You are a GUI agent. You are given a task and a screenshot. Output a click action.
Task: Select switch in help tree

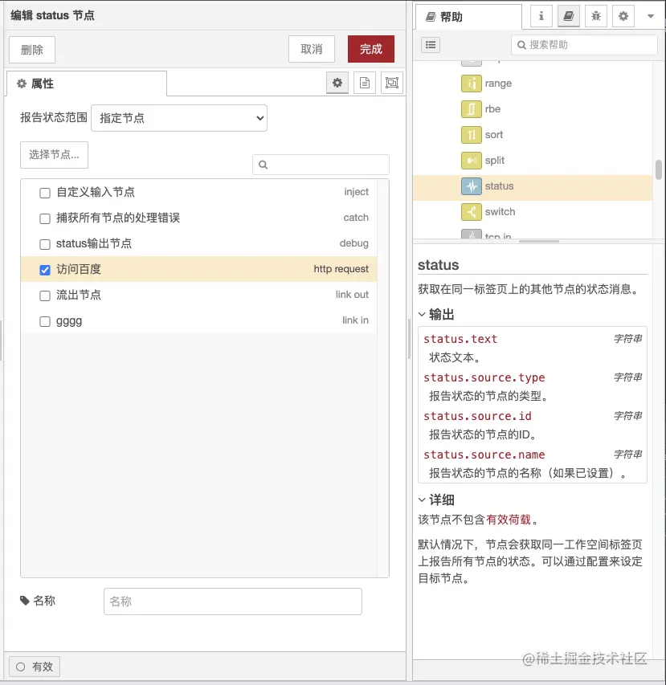[500, 212]
